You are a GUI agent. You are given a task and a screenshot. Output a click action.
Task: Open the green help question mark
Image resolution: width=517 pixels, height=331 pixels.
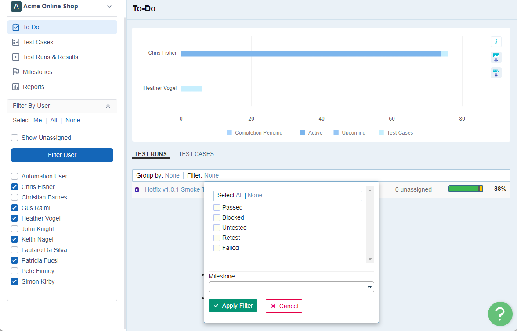tap(500, 313)
